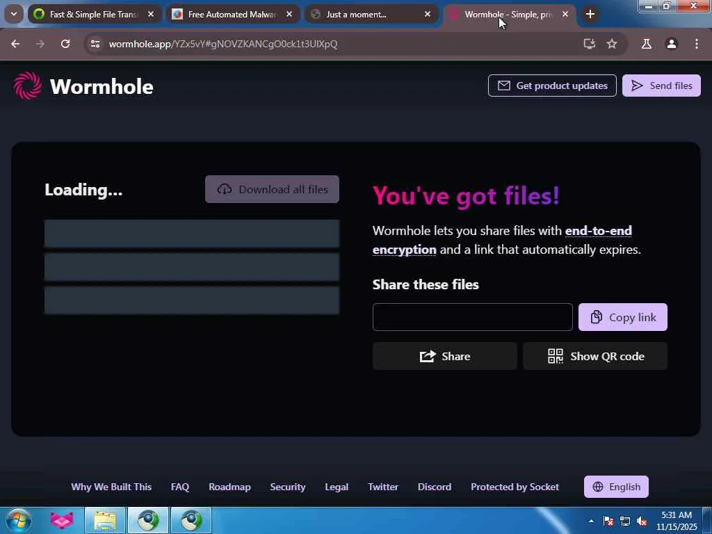The image size is (712, 534).
Task: Click the Wormhole brand name
Action: point(102,86)
